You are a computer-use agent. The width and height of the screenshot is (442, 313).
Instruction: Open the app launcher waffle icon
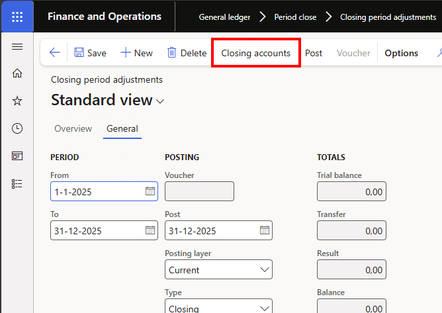[x=17, y=17]
